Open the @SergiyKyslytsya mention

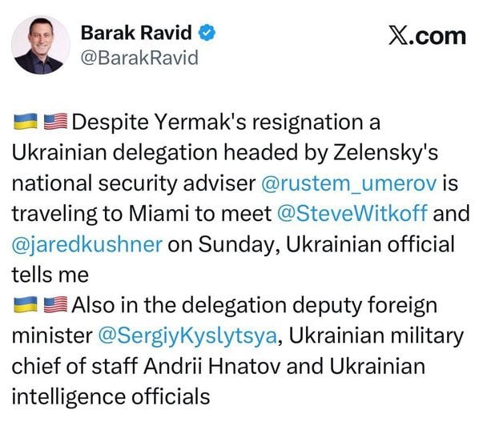(187, 335)
